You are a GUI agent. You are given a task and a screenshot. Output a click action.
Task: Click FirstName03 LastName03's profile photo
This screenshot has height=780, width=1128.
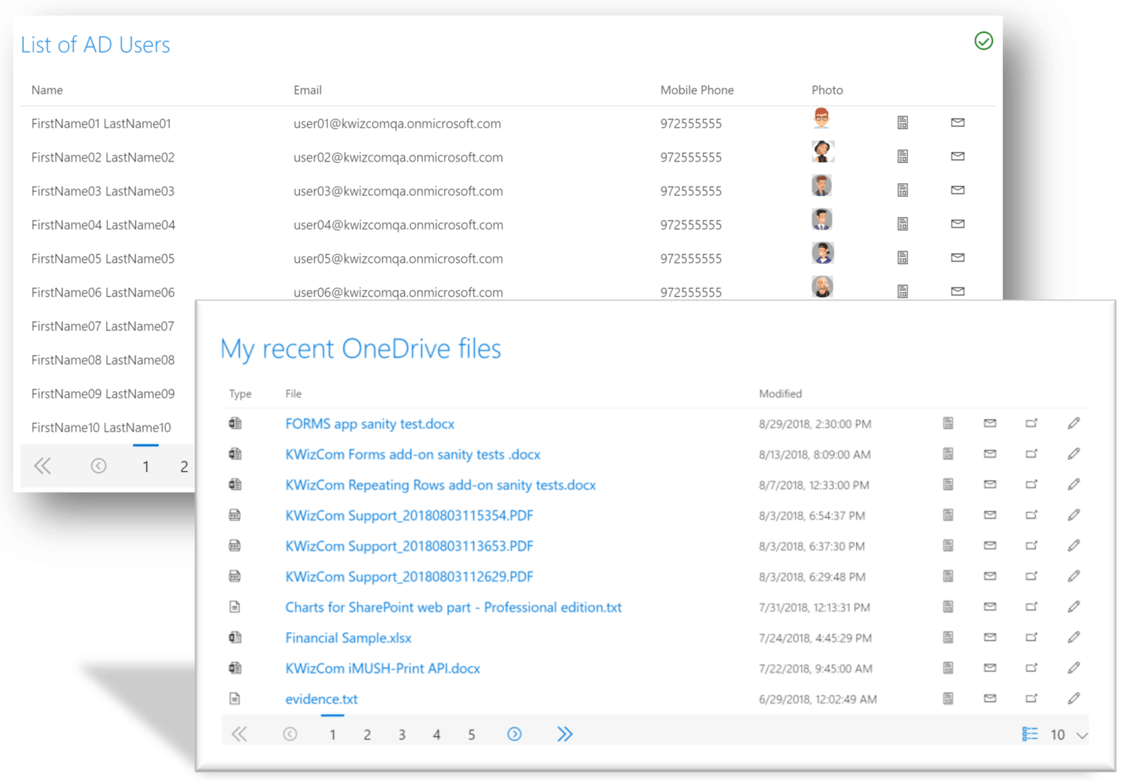point(822,185)
